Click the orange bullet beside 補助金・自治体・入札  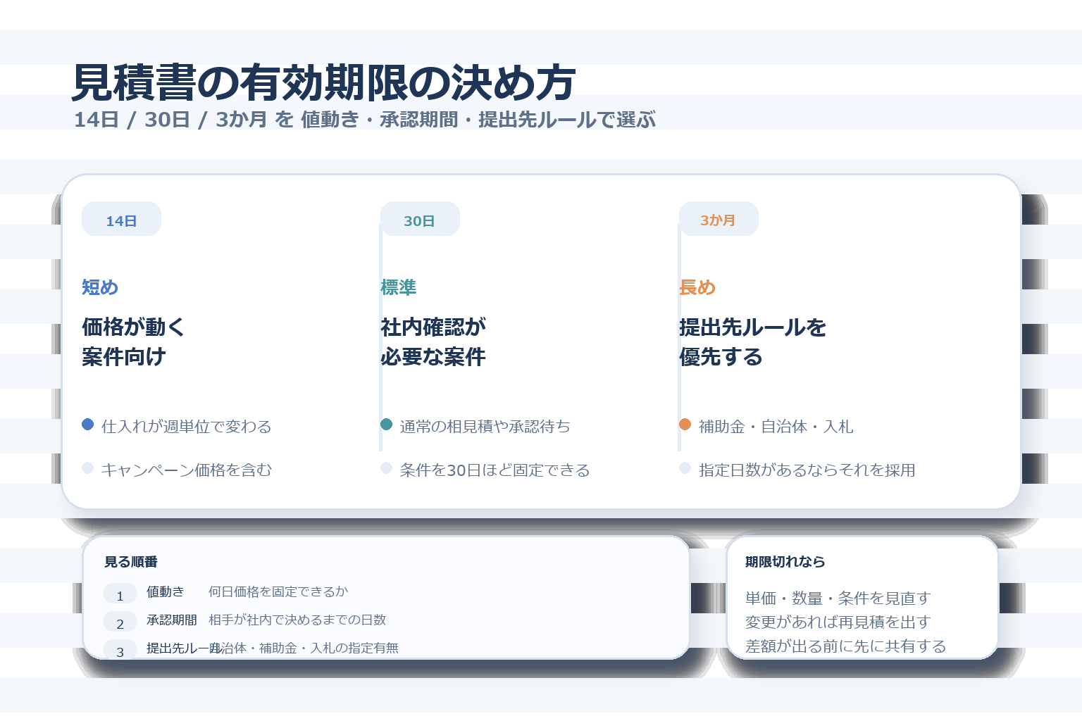[685, 425]
